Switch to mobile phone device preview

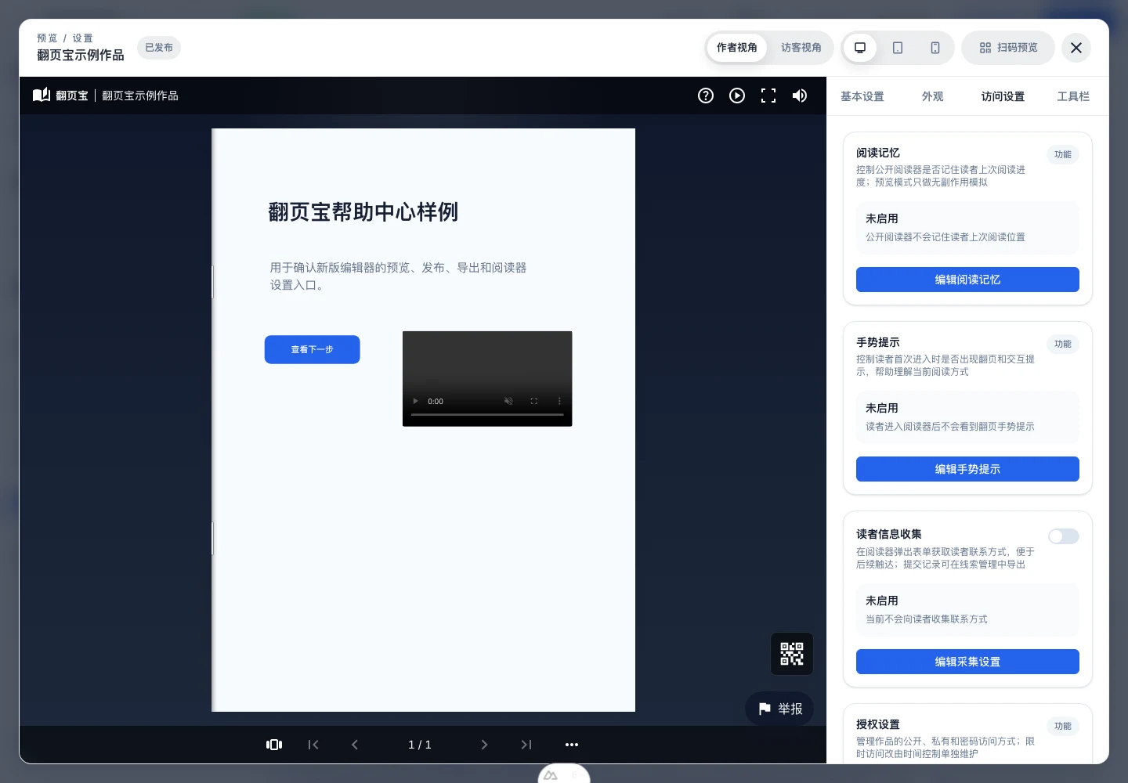tap(935, 48)
